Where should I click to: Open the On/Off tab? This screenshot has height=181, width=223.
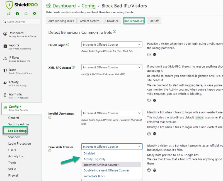pyautogui.click(x=154, y=21)
